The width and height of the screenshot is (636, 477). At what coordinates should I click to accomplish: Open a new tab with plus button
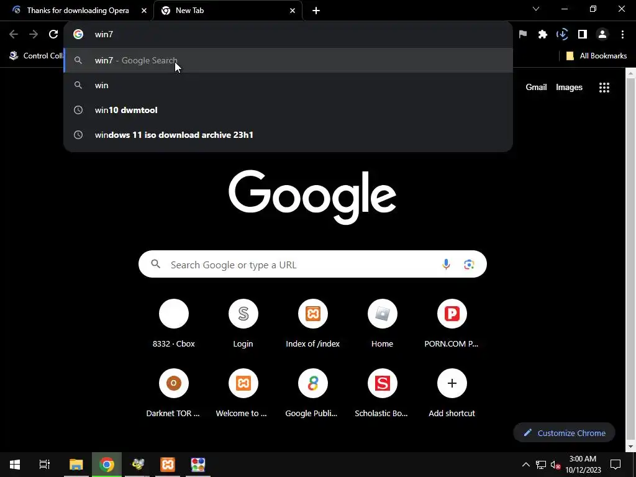(x=316, y=11)
